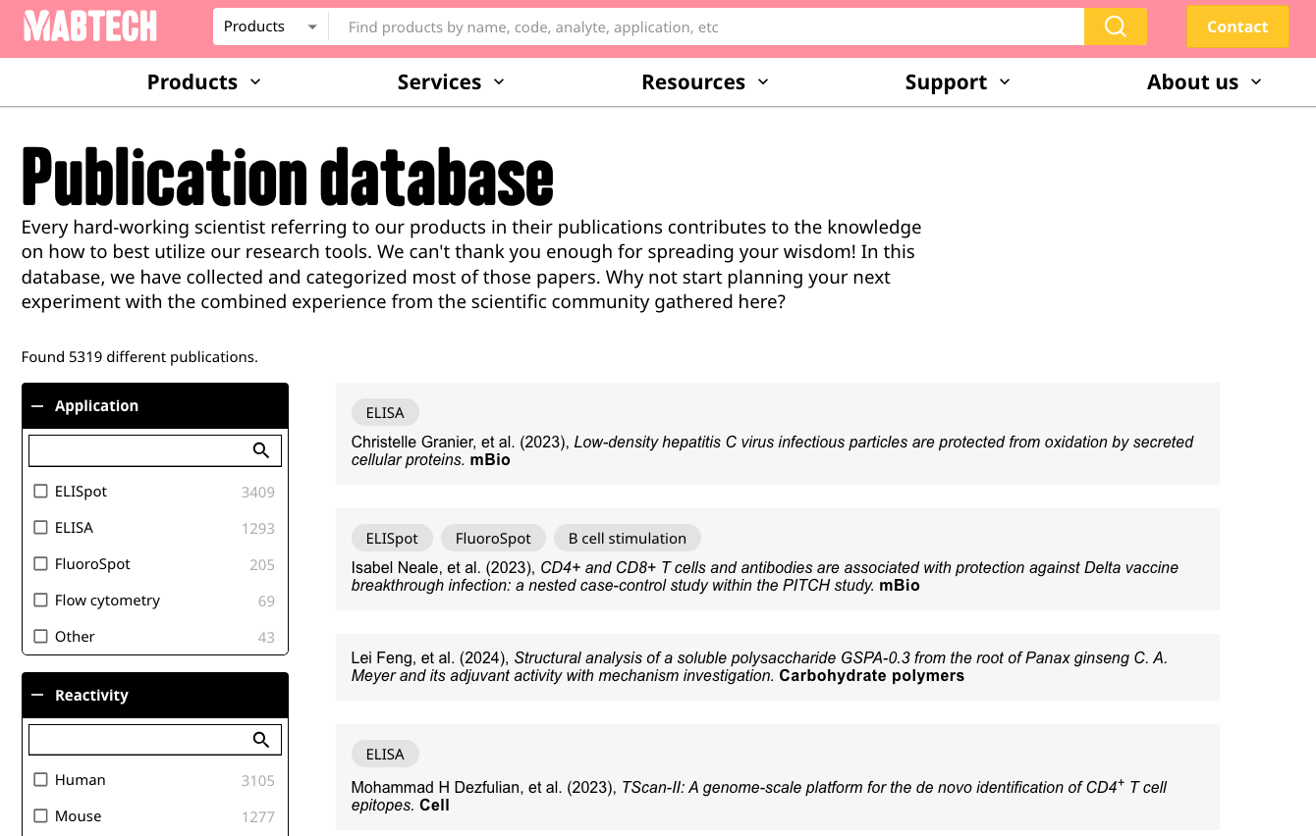Screen dimensions: 1316x836
Task: Collapse the Reactivity filter panel
Action: (x=38, y=696)
